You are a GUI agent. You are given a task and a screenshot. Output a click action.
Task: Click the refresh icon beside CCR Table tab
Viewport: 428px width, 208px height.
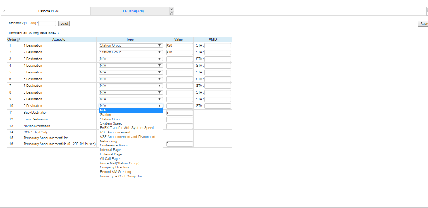tap(171, 14)
